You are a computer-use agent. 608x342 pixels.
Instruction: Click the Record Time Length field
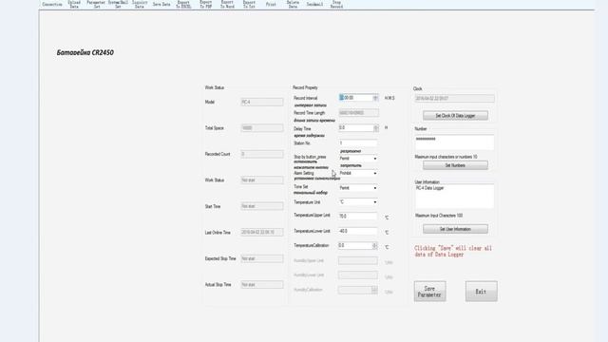tap(358, 113)
